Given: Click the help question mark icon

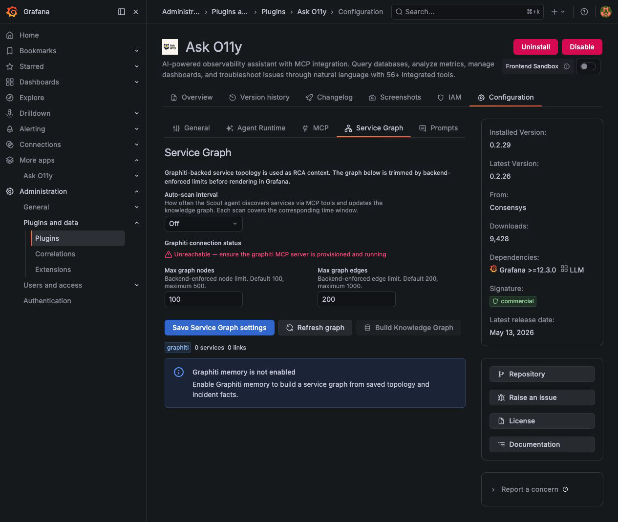Looking at the screenshot, I should (584, 12).
